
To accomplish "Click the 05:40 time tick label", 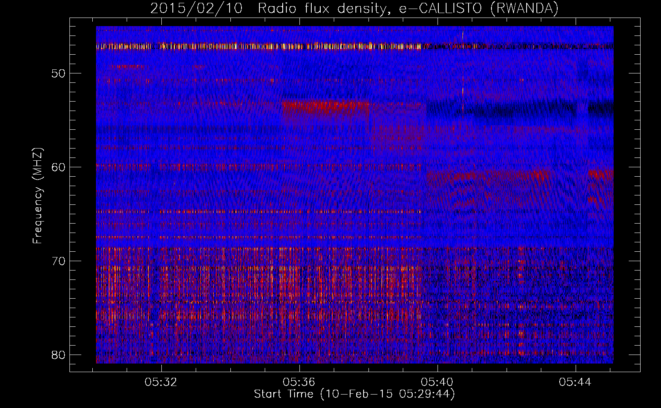I will coord(437,382).
